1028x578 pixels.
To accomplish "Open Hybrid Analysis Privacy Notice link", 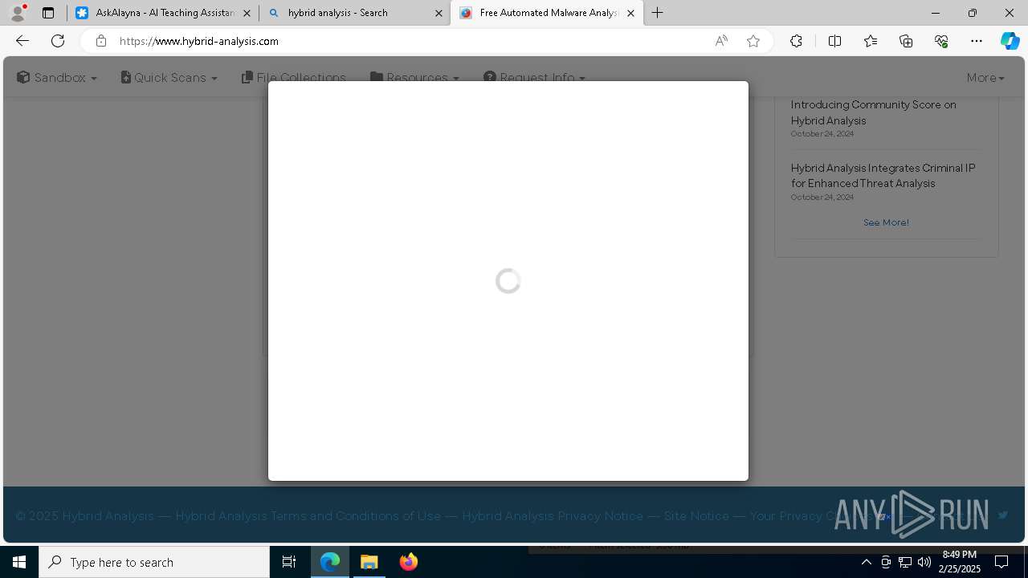I will 553,516.
